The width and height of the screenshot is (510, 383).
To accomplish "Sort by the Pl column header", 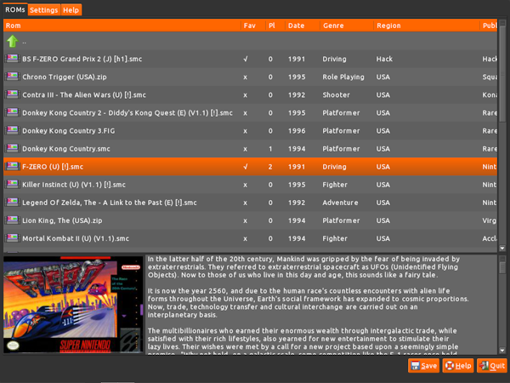I will pos(275,26).
